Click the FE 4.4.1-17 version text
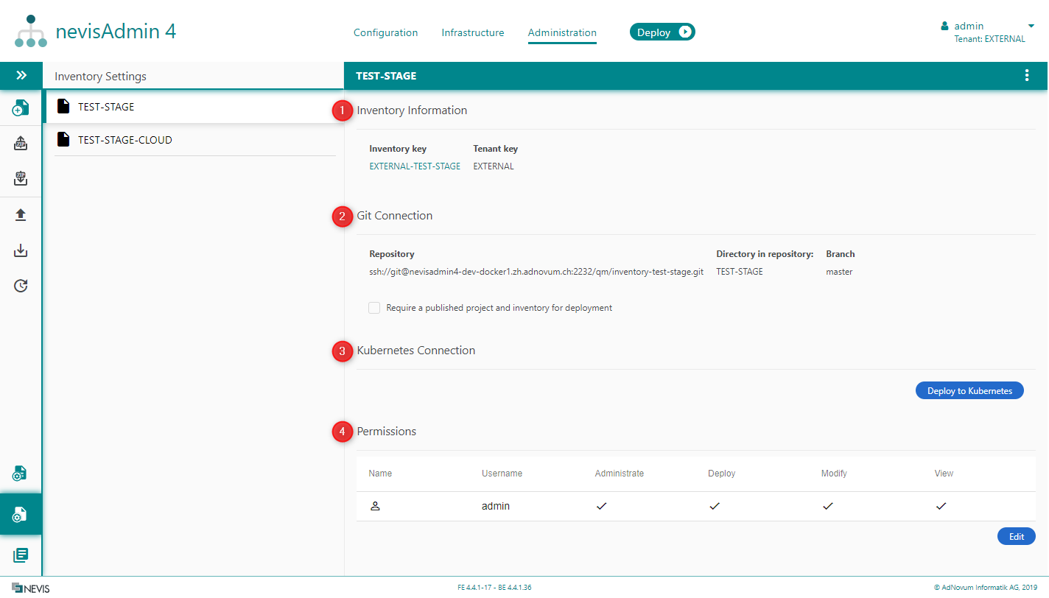The image size is (1049, 598). pyautogui.click(x=494, y=588)
